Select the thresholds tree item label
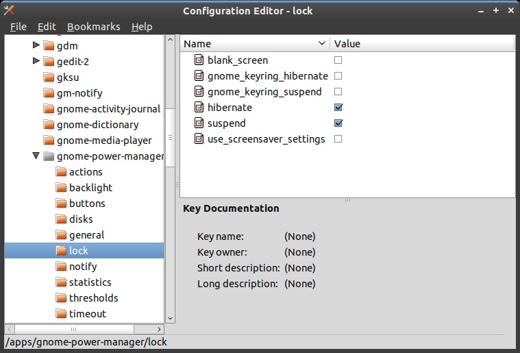This screenshot has height=353, width=520. [x=94, y=298]
